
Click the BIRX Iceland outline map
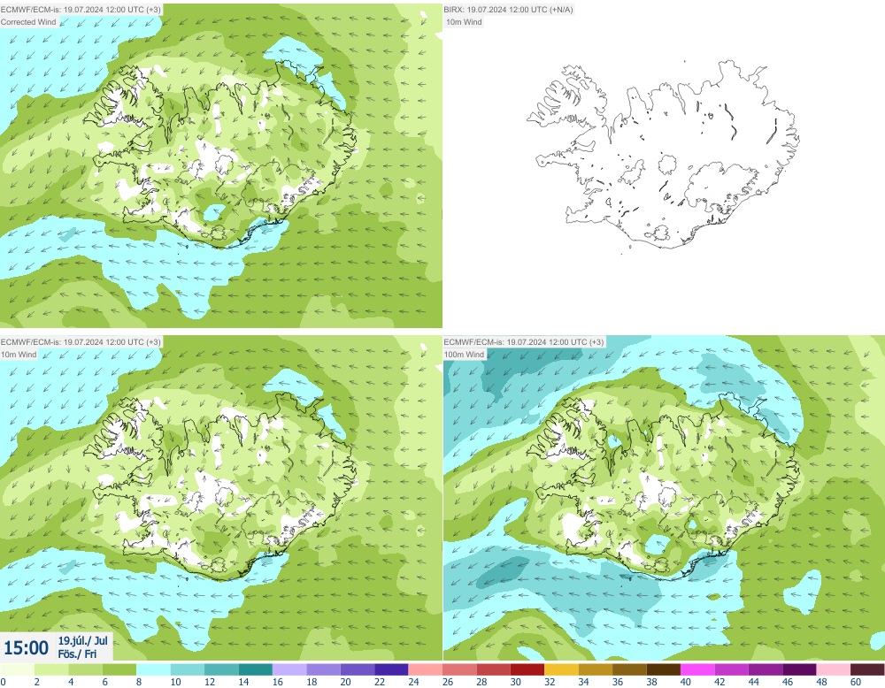click(663, 157)
